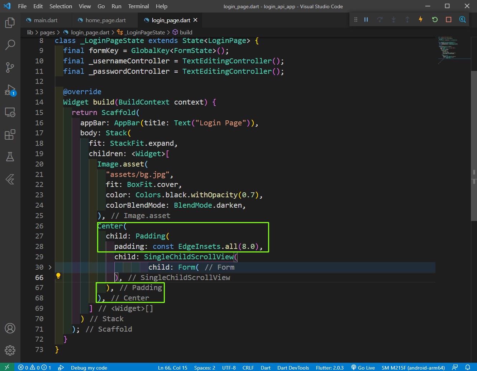Image resolution: width=477 pixels, height=371 pixels.
Task: Change the UTF-8 file encoding
Action: click(x=229, y=367)
